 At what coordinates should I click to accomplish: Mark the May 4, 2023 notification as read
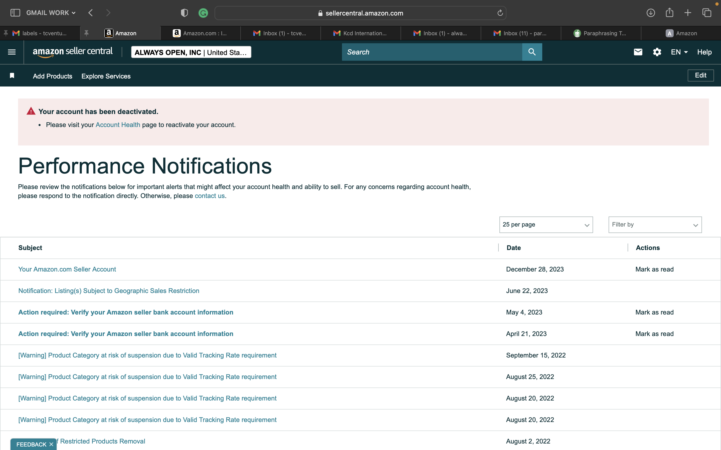click(x=654, y=312)
